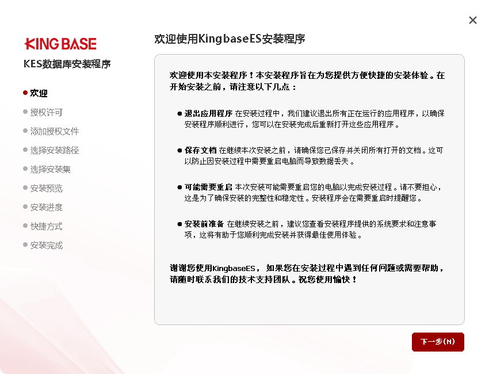Click the 谢谢您使用KingbaseES closing paragraph
Viewport: 489px width, 374px height.
pos(307,273)
